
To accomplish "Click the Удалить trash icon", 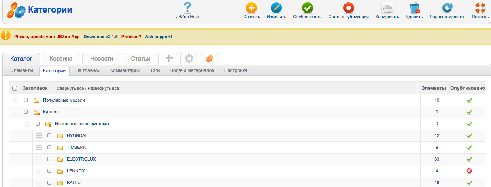I will pyautogui.click(x=414, y=8).
